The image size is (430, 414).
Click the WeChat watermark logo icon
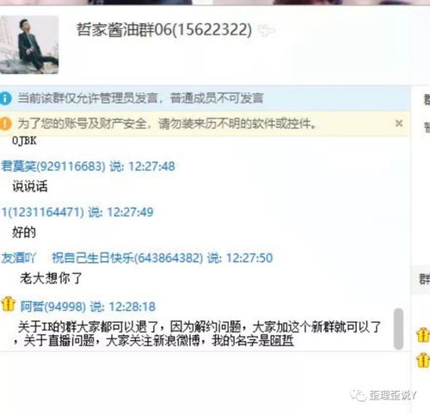[358, 395]
